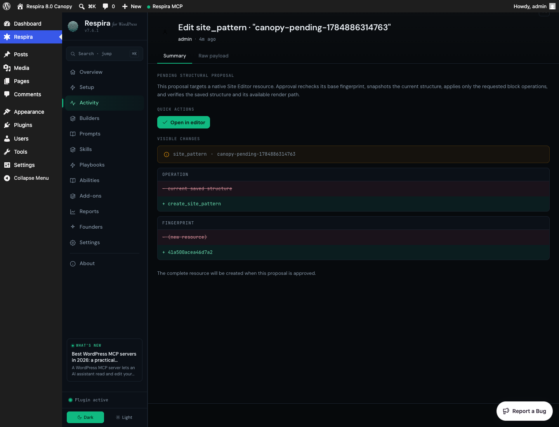This screenshot has height=427, width=559.
Task: Click the Settings gear icon in Respira sidebar
Action: click(73, 243)
